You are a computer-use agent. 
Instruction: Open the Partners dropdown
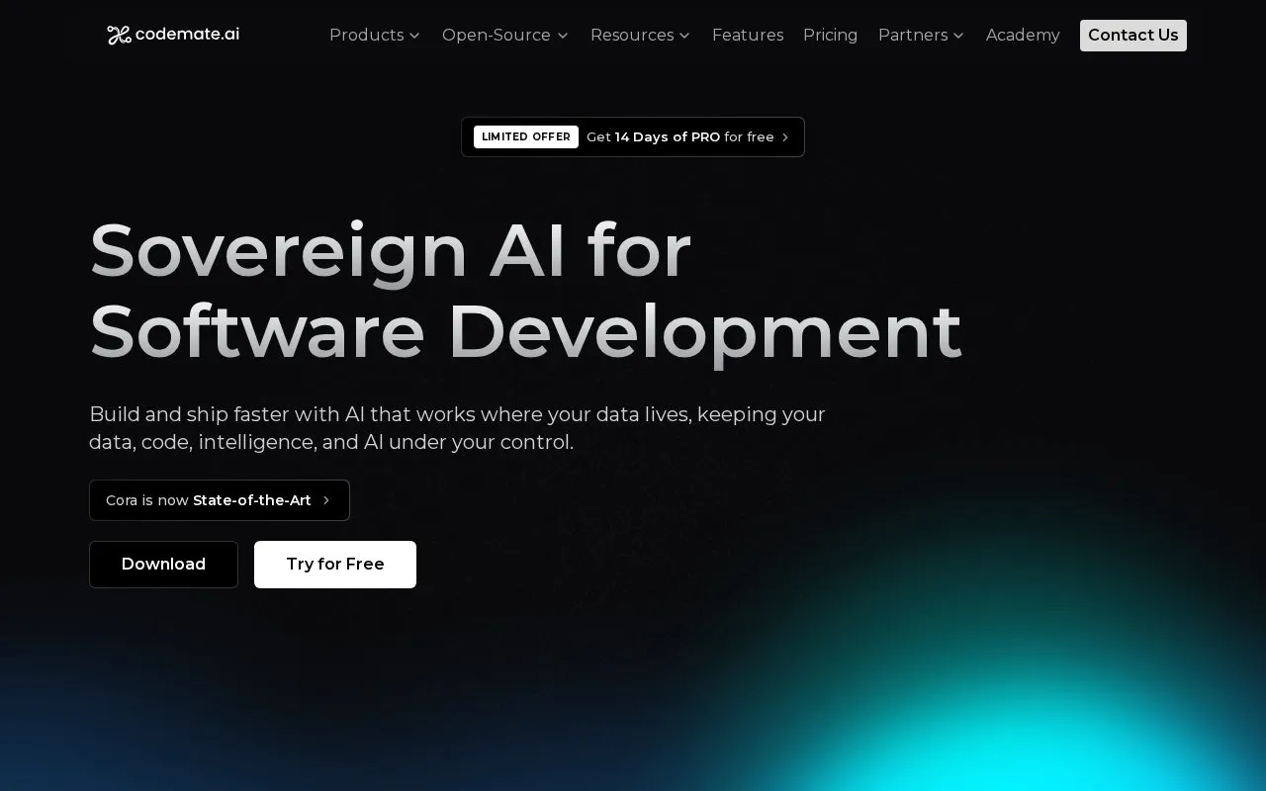(921, 36)
